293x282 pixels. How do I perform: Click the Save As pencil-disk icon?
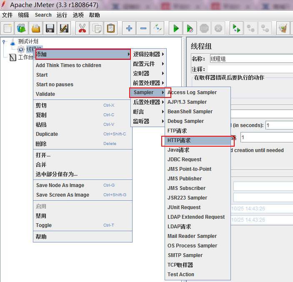click(x=64, y=28)
